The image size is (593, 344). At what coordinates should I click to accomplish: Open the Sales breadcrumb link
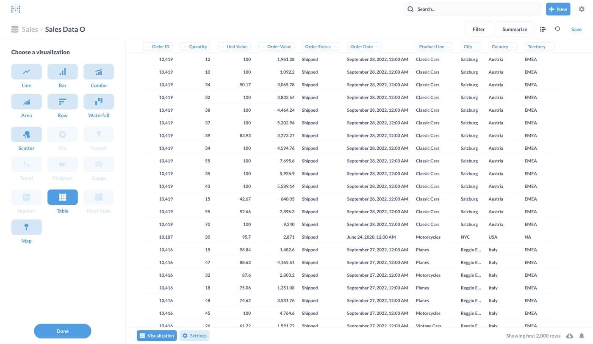30,29
